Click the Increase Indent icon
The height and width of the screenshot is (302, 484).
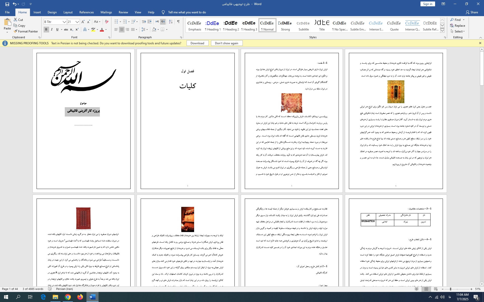coord(149,22)
